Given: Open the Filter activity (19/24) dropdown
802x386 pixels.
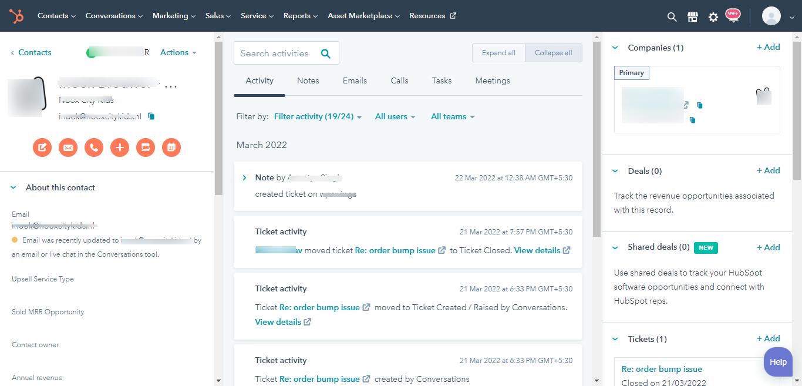Looking at the screenshot, I should (x=318, y=117).
